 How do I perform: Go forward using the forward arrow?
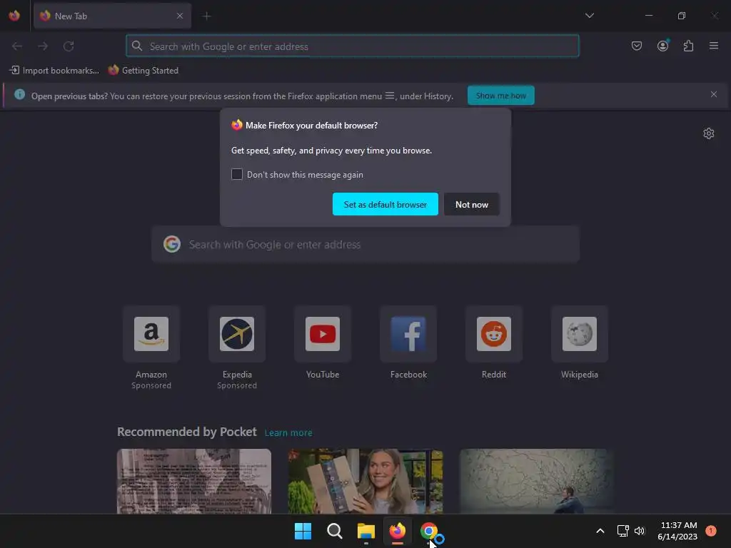43,46
